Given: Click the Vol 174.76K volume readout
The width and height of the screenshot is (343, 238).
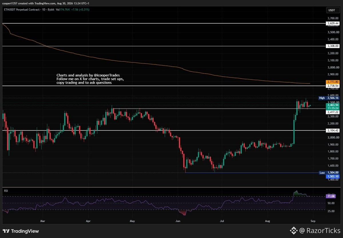Looking at the screenshot, I should coord(63,10).
